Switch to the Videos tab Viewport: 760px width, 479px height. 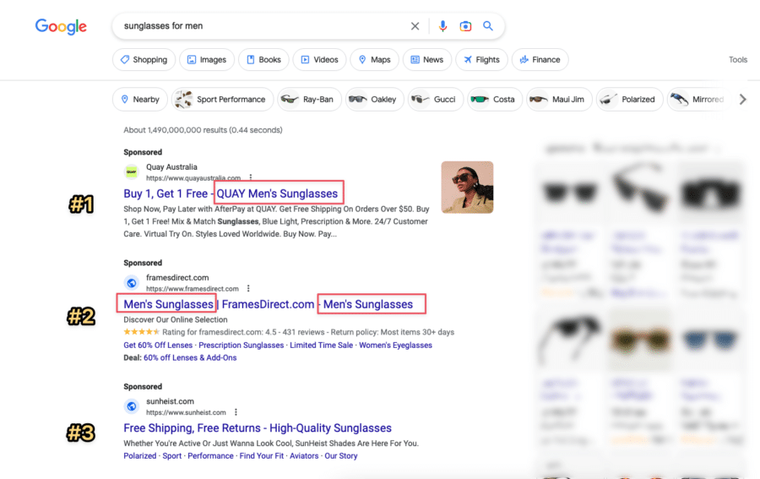coord(319,60)
